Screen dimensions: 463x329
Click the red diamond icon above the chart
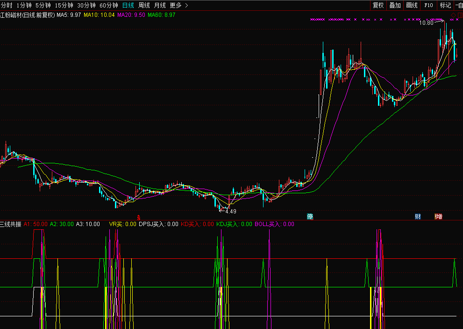[x=453, y=15]
